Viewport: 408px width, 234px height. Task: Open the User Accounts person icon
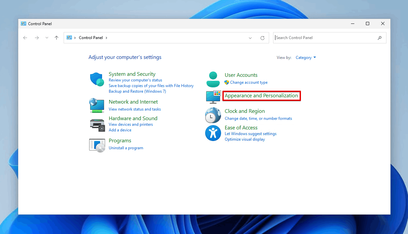213,79
